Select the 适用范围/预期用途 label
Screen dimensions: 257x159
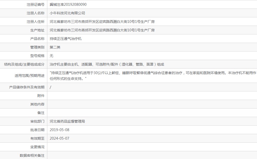29,76
